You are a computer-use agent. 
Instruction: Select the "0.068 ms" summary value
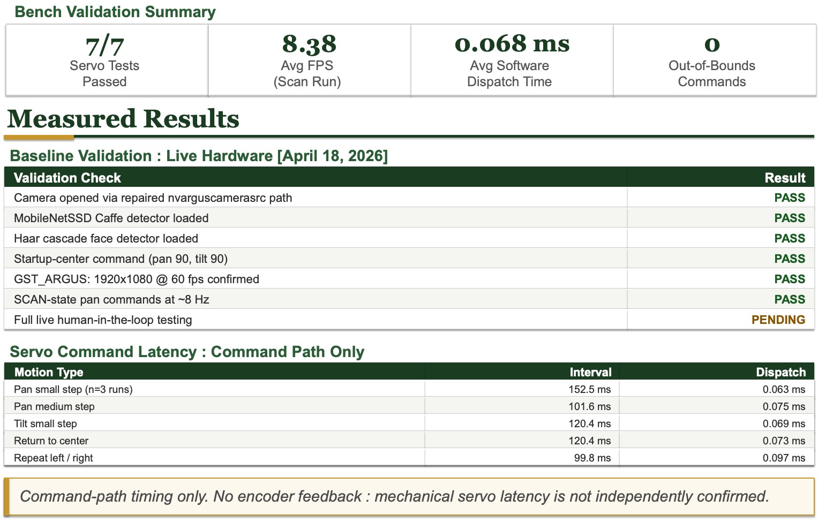point(512,44)
